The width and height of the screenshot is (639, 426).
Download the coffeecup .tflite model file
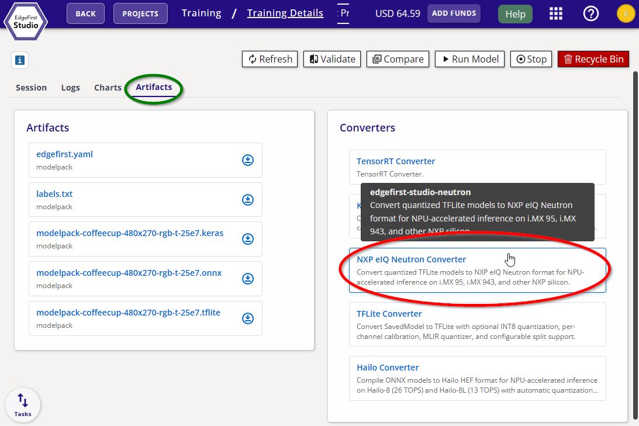(x=248, y=318)
